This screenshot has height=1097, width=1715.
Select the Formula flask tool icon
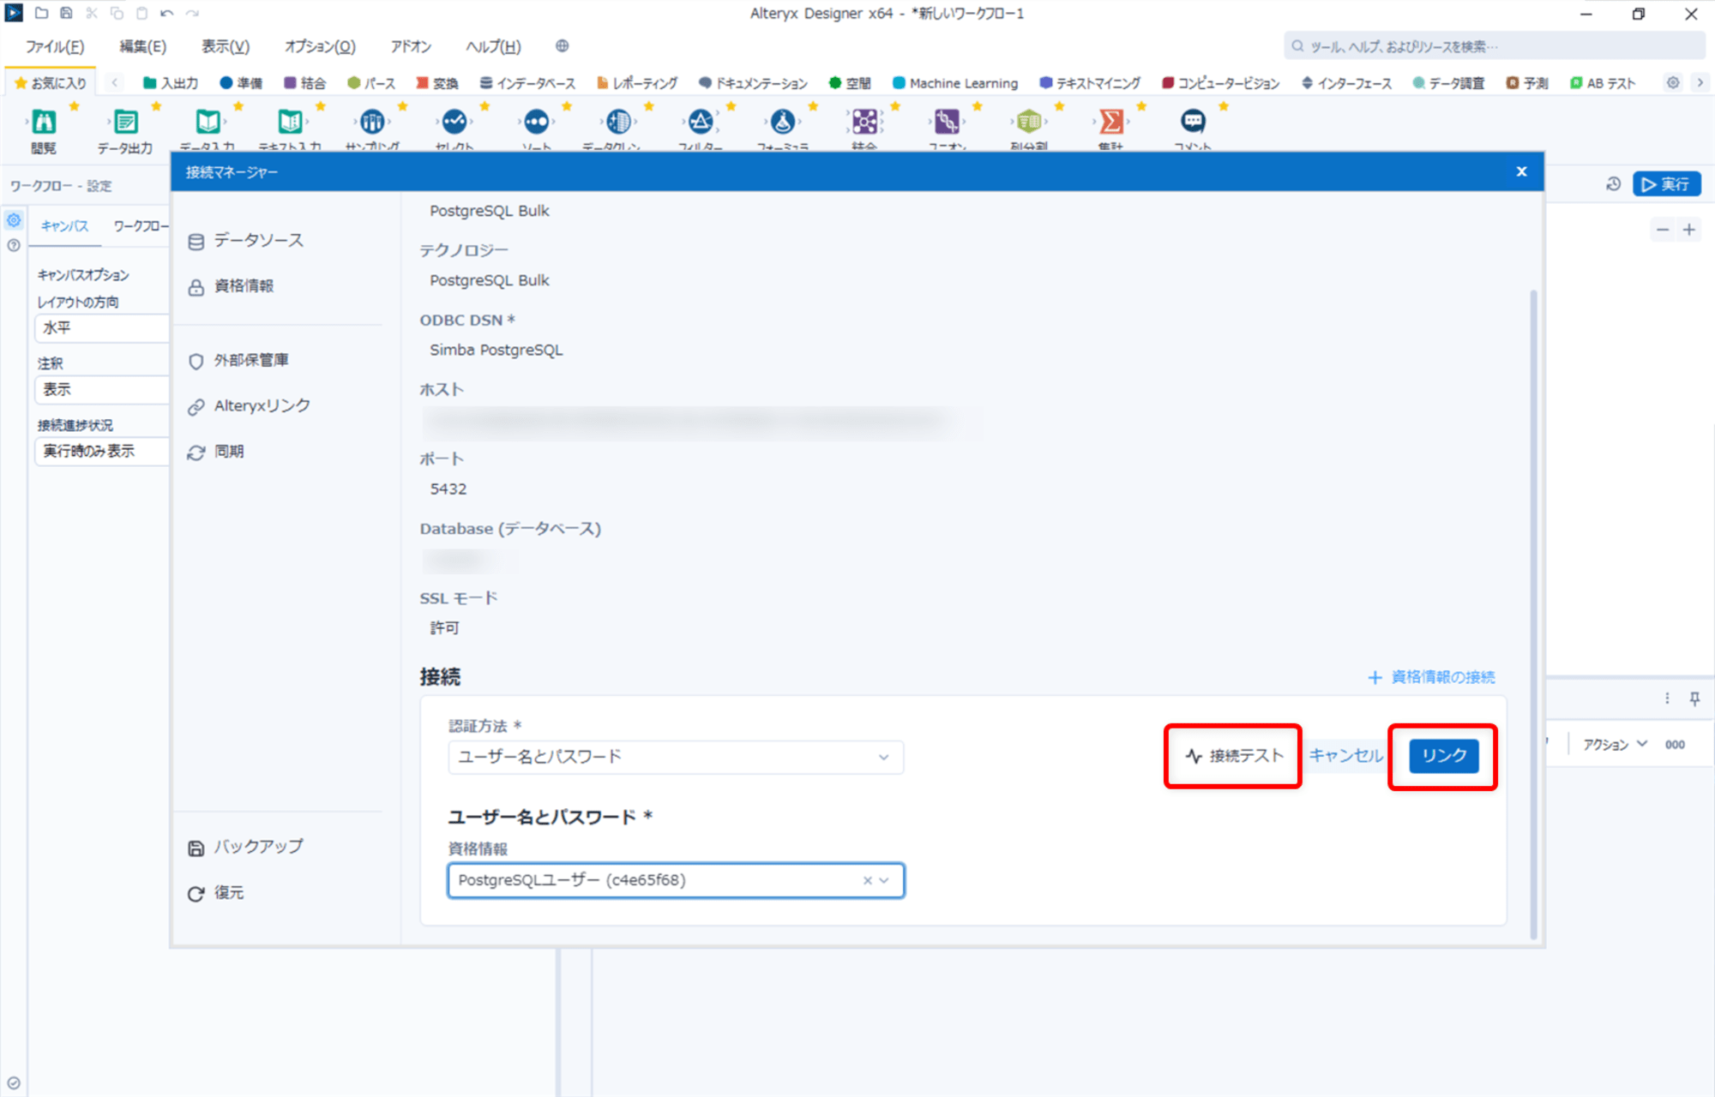click(x=783, y=122)
